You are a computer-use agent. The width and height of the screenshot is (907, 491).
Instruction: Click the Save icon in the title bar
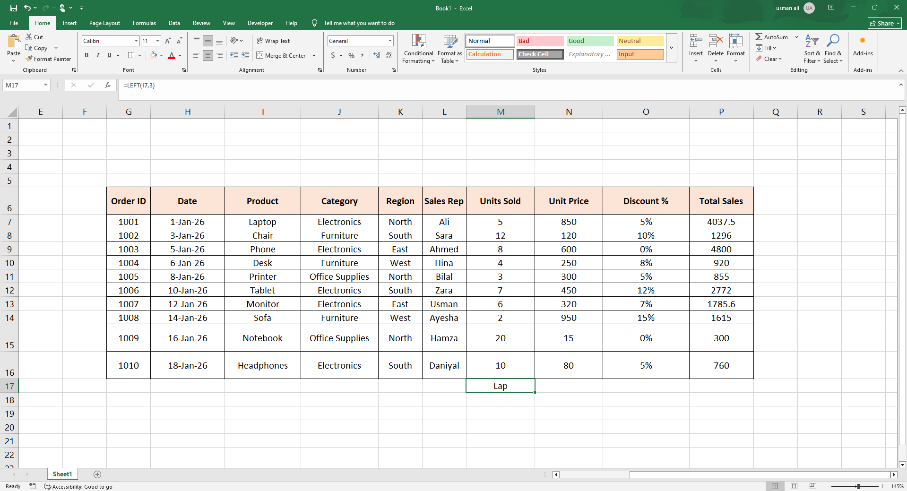pos(13,8)
